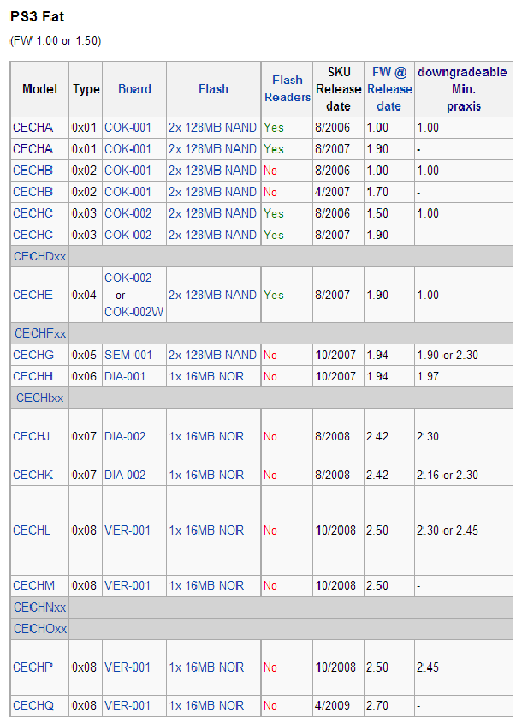Screen dimensions: 516x718
Task: Open DIA-002 board link in CECHJ row
Action: 125,436
